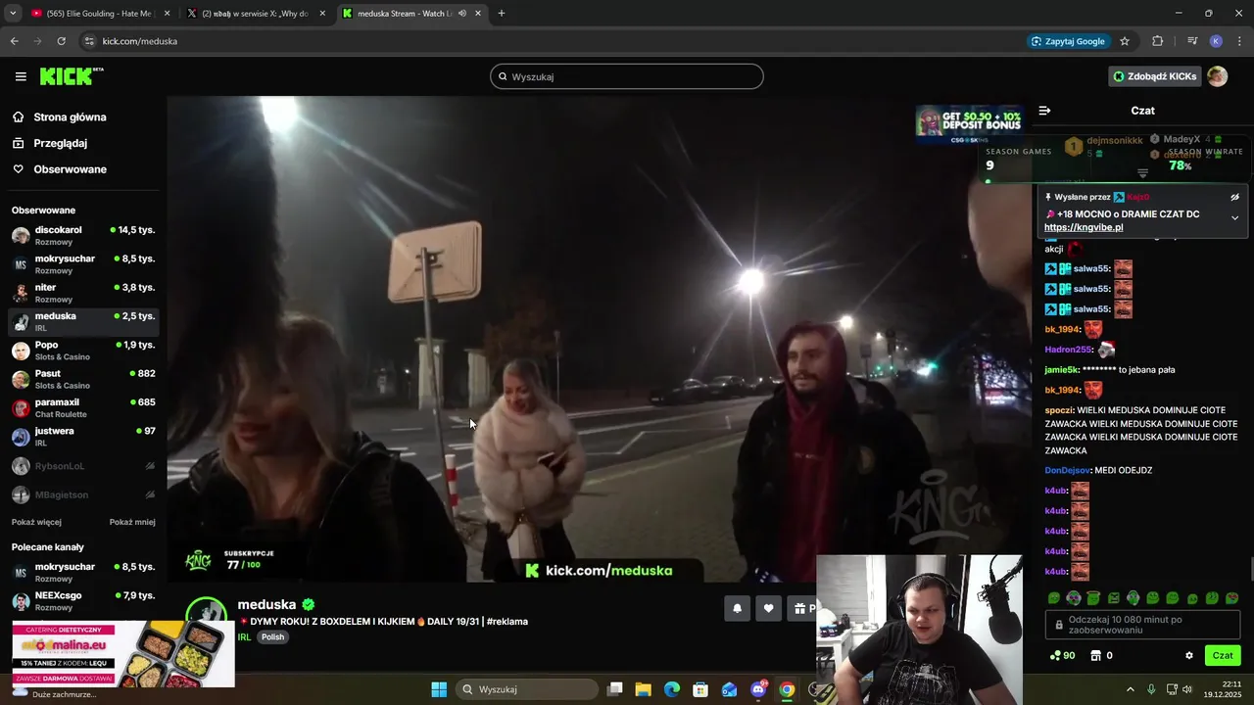Open Discord from the taskbar

coord(758,689)
